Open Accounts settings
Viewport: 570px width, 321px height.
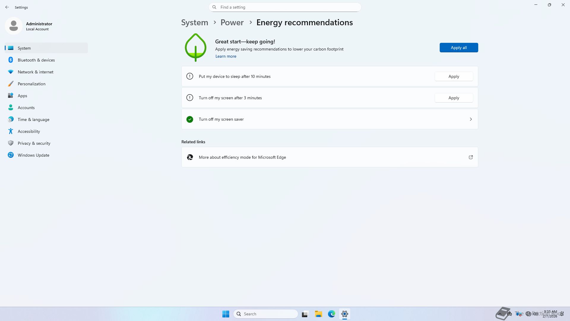[26, 108]
